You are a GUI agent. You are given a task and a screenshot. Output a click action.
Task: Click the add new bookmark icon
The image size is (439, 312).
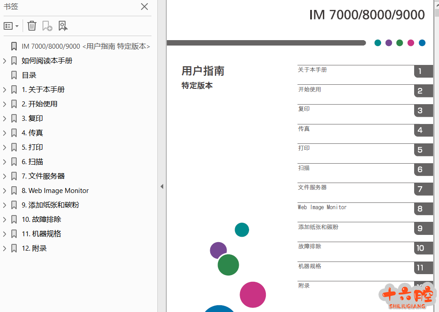tap(47, 26)
